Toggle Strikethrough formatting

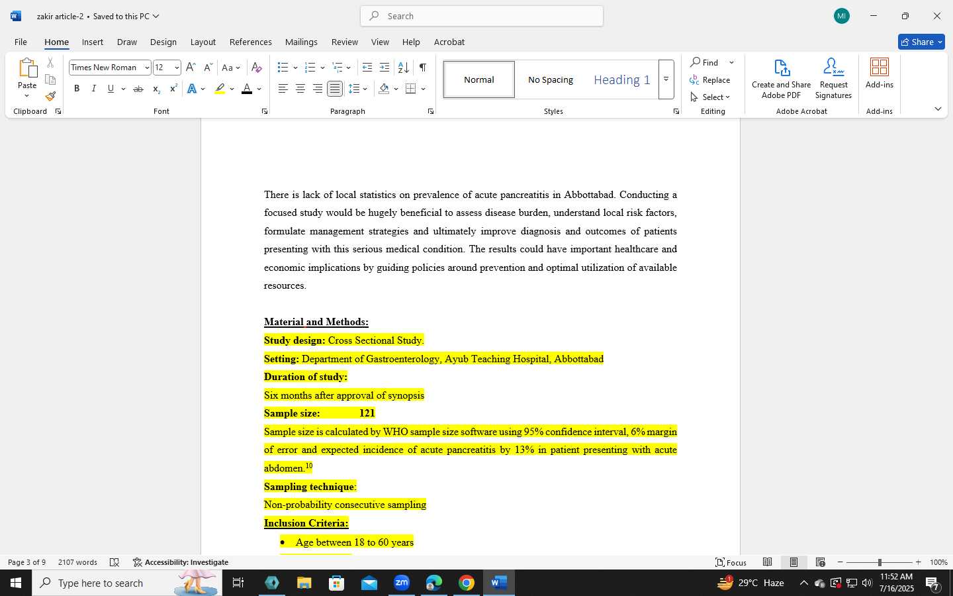coord(138,89)
